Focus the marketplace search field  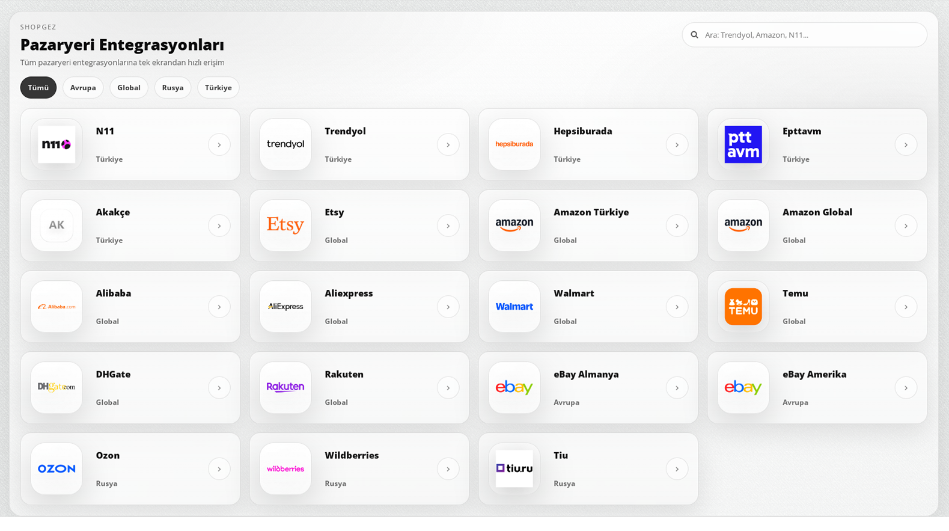804,35
